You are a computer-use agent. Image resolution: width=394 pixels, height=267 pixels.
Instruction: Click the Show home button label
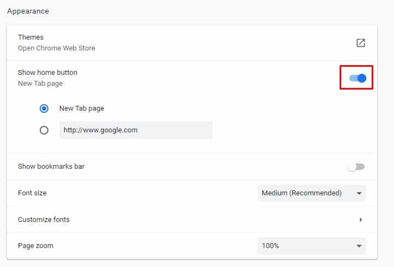click(x=47, y=73)
